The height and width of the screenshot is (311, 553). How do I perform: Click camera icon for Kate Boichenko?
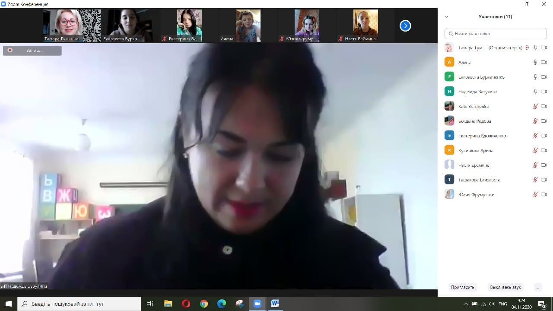tap(544, 106)
